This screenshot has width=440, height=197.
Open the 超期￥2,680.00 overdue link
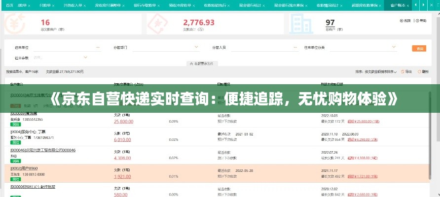362,195
